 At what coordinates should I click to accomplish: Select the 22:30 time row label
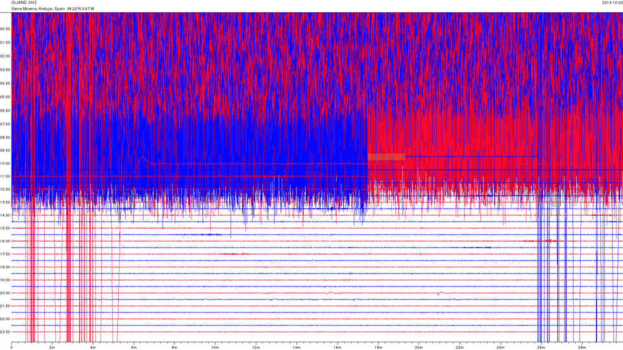coord(5,319)
